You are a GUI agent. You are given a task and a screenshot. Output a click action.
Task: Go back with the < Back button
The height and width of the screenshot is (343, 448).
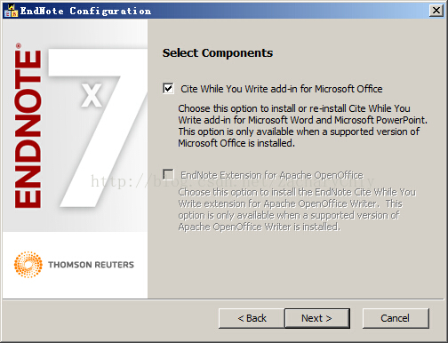pyautogui.click(x=252, y=318)
